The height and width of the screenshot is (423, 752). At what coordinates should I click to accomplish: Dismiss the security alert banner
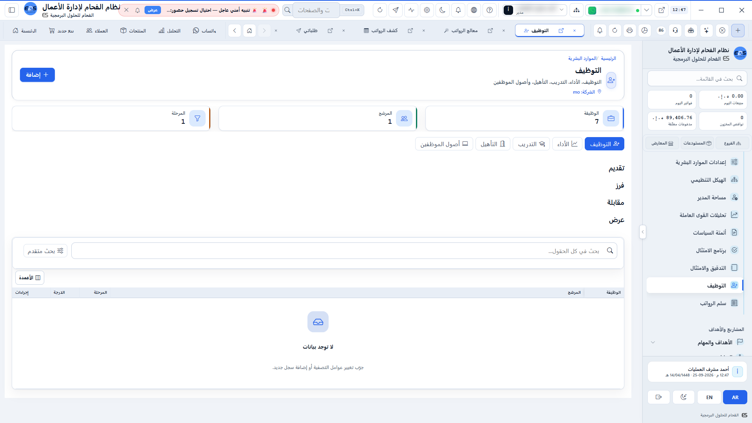126,10
